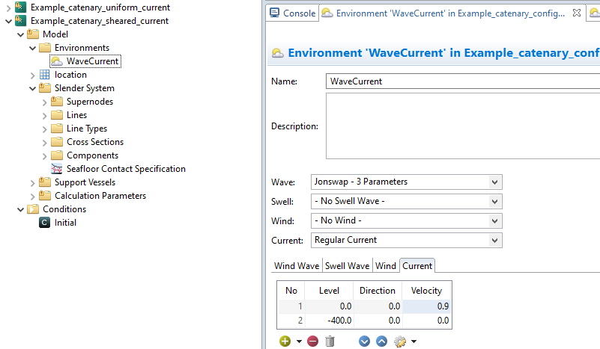Screen dimensions: 600x349
Task: Click the green add row icon
Action: coord(285,341)
